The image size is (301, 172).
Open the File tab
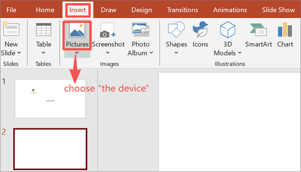[11, 10]
